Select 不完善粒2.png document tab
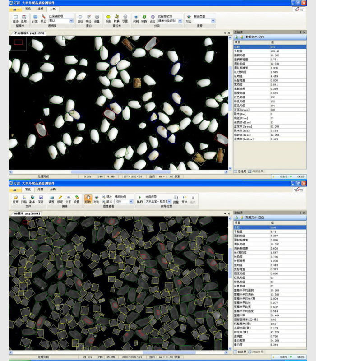The height and width of the screenshot is (361, 361). [x=28, y=33]
